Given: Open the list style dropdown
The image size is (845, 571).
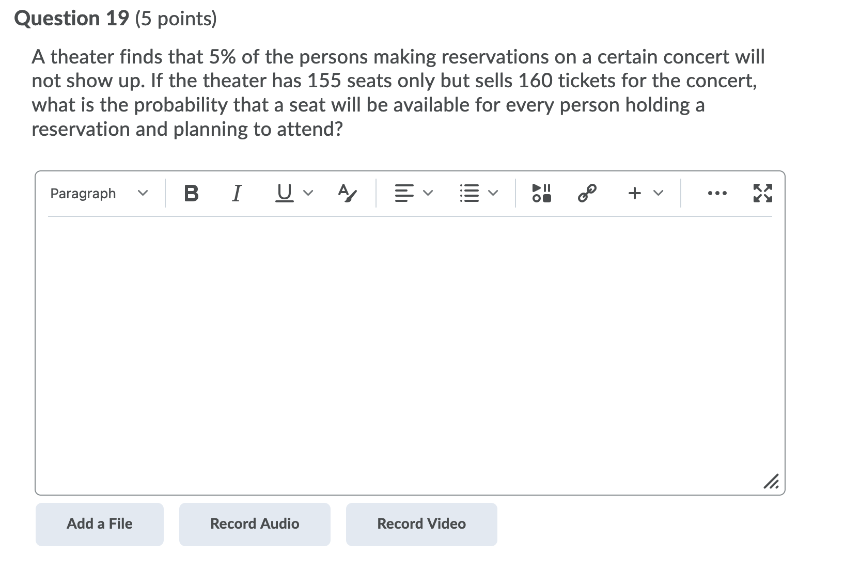Looking at the screenshot, I should pyautogui.click(x=492, y=193).
